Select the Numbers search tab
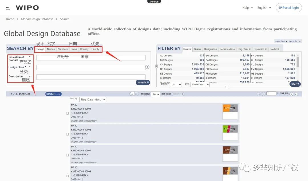Screen dimensions: 308x181 pyautogui.click(x=63, y=49)
